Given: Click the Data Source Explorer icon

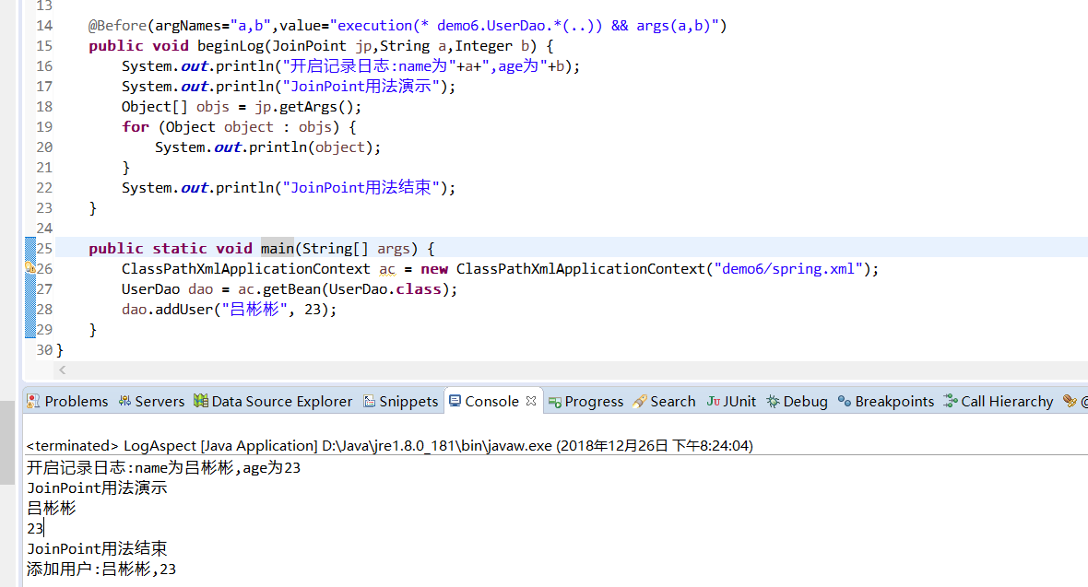Looking at the screenshot, I should click(200, 401).
